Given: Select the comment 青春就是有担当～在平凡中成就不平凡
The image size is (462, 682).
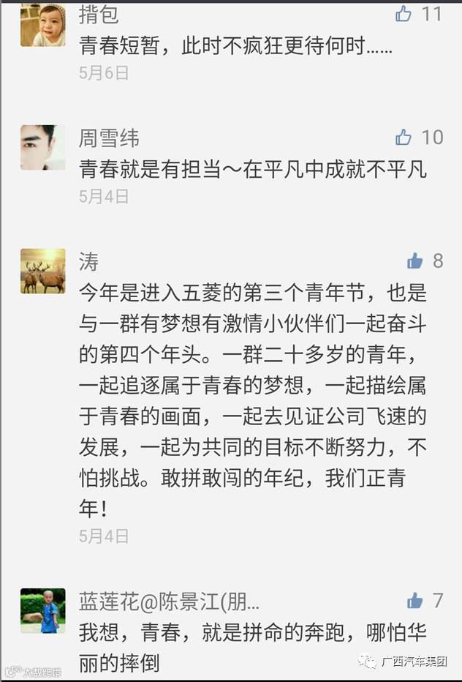Looking at the screenshot, I should [x=252, y=169].
